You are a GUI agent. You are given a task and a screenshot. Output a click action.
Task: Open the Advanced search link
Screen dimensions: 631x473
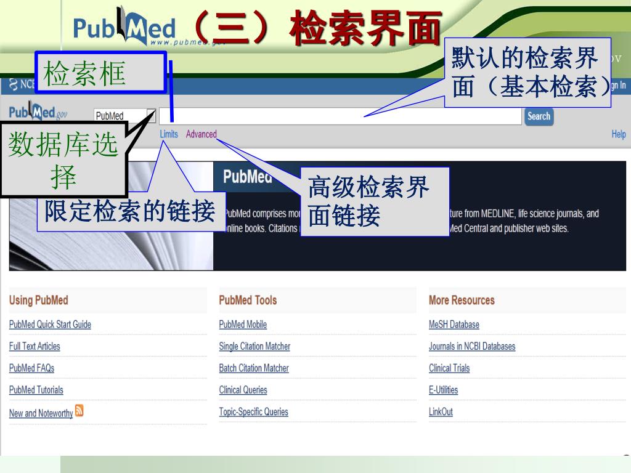point(202,134)
